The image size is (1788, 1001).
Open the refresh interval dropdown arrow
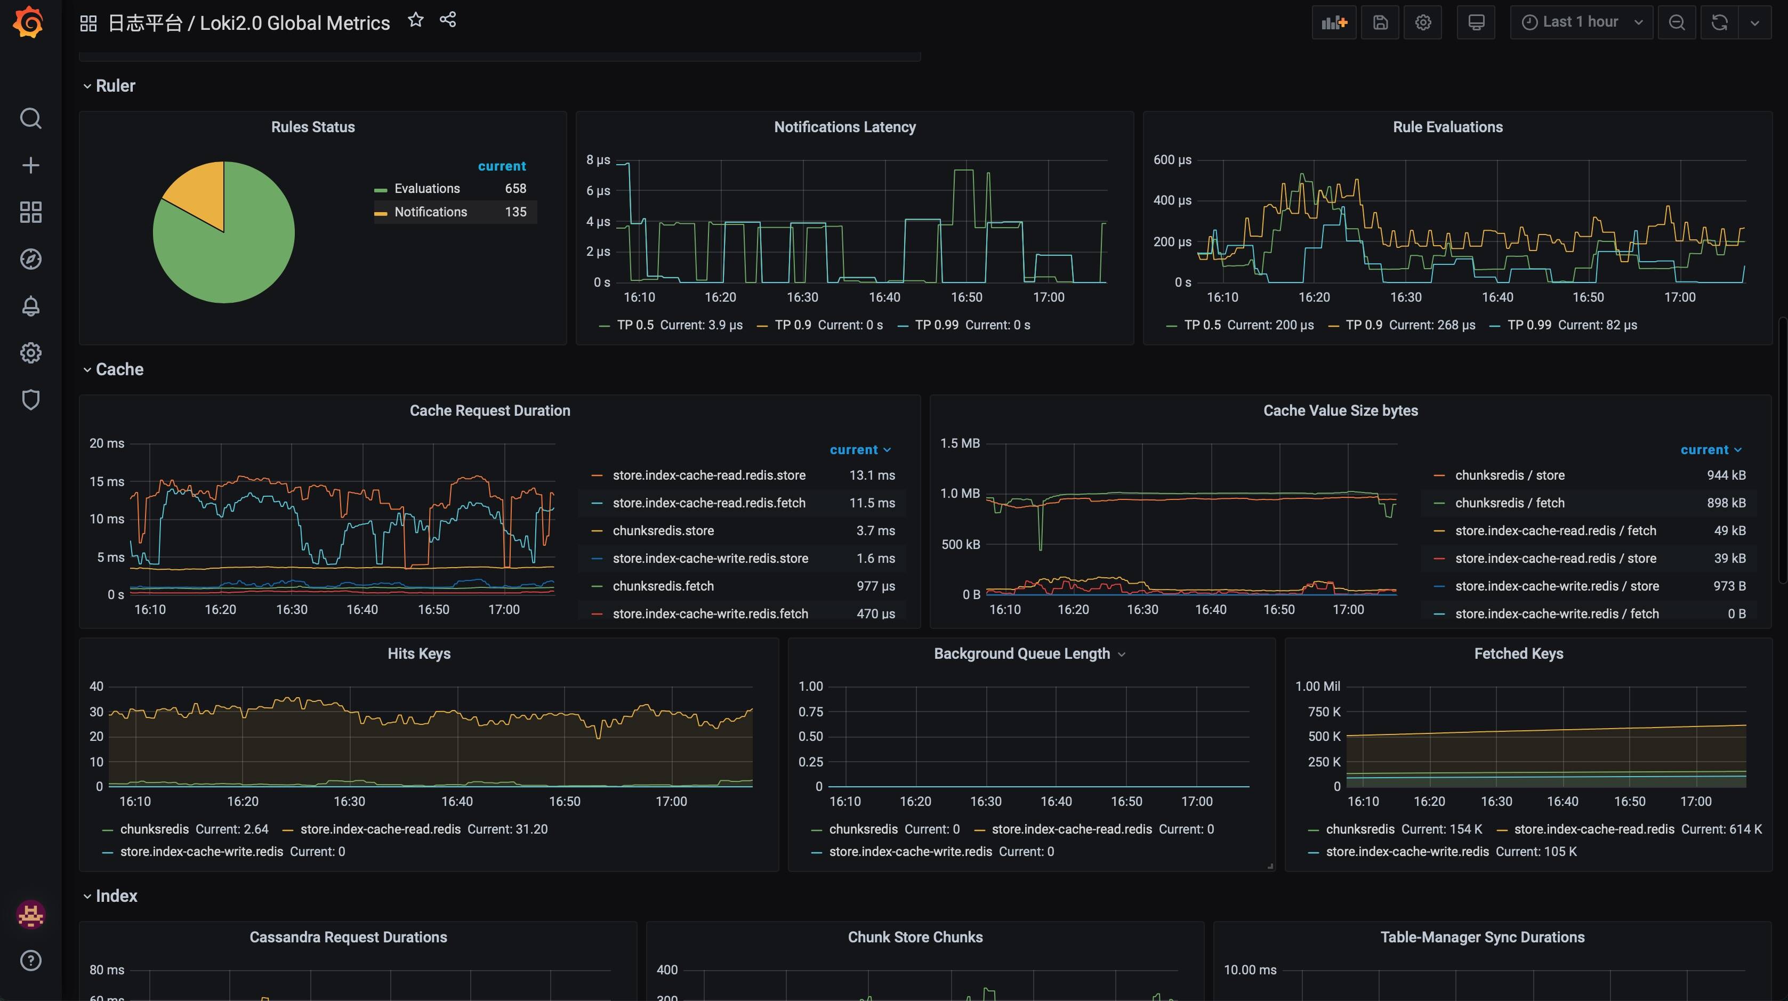[x=1755, y=22]
